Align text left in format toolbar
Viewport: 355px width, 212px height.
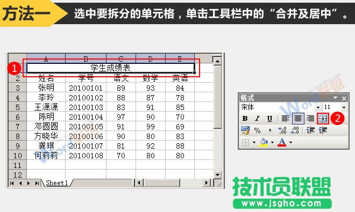[x=285, y=119]
